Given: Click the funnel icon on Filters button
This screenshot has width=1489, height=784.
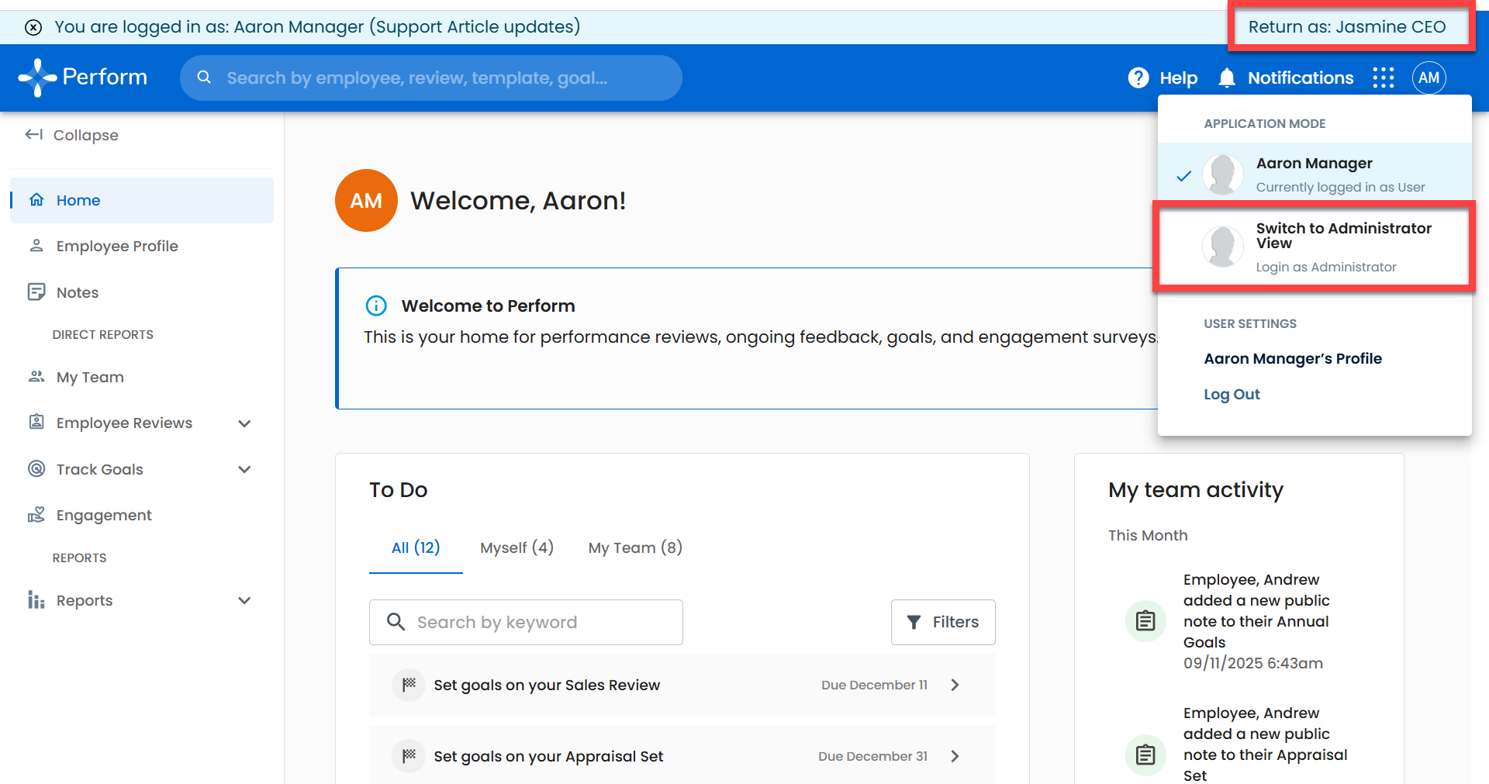Looking at the screenshot, I should tap(914, 622).
